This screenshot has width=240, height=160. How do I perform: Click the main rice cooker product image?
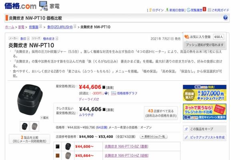[x=30, y=100]
